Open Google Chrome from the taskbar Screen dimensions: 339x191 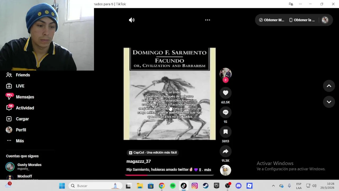coord(162,186)
